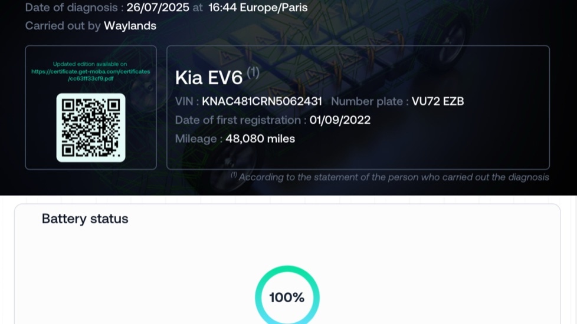Click the Mileage label
The height and width of the screenshot is (324, 577).
198,138
